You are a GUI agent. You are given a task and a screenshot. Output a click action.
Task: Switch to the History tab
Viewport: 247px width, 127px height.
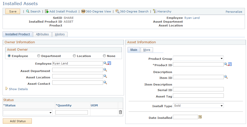60,34
